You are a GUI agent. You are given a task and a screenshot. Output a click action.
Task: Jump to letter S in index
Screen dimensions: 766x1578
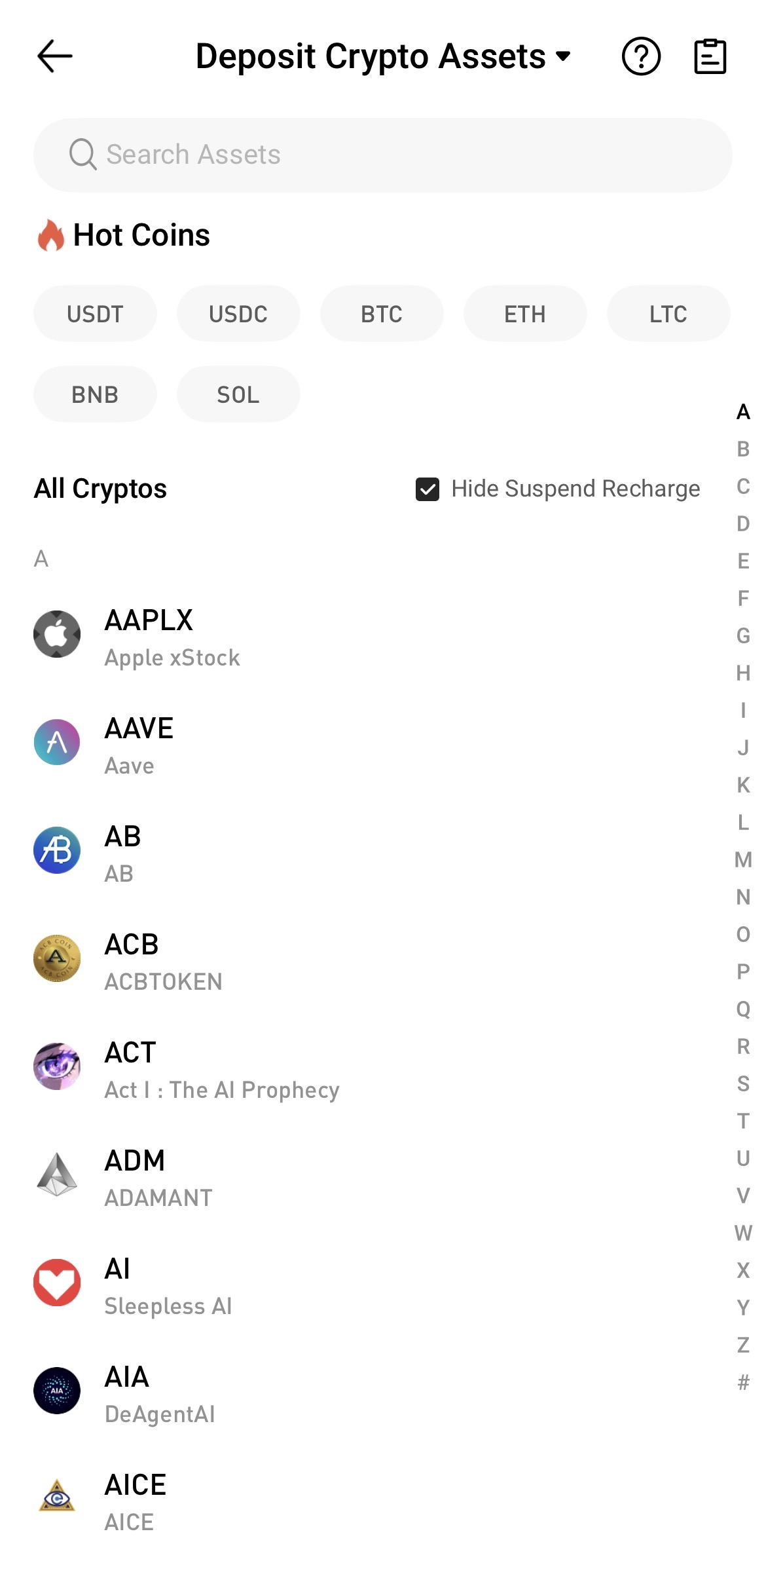tap(743, 1083)
